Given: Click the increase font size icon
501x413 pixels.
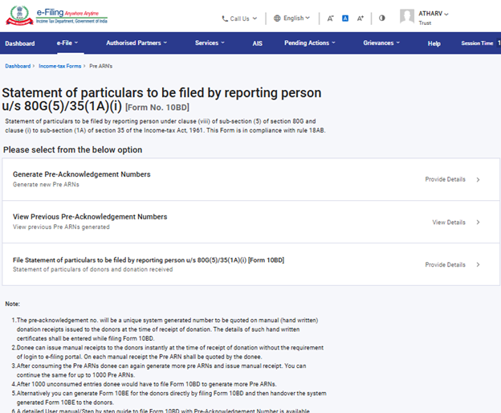Looking at the screenshot, I should click(x=360, y=18).
